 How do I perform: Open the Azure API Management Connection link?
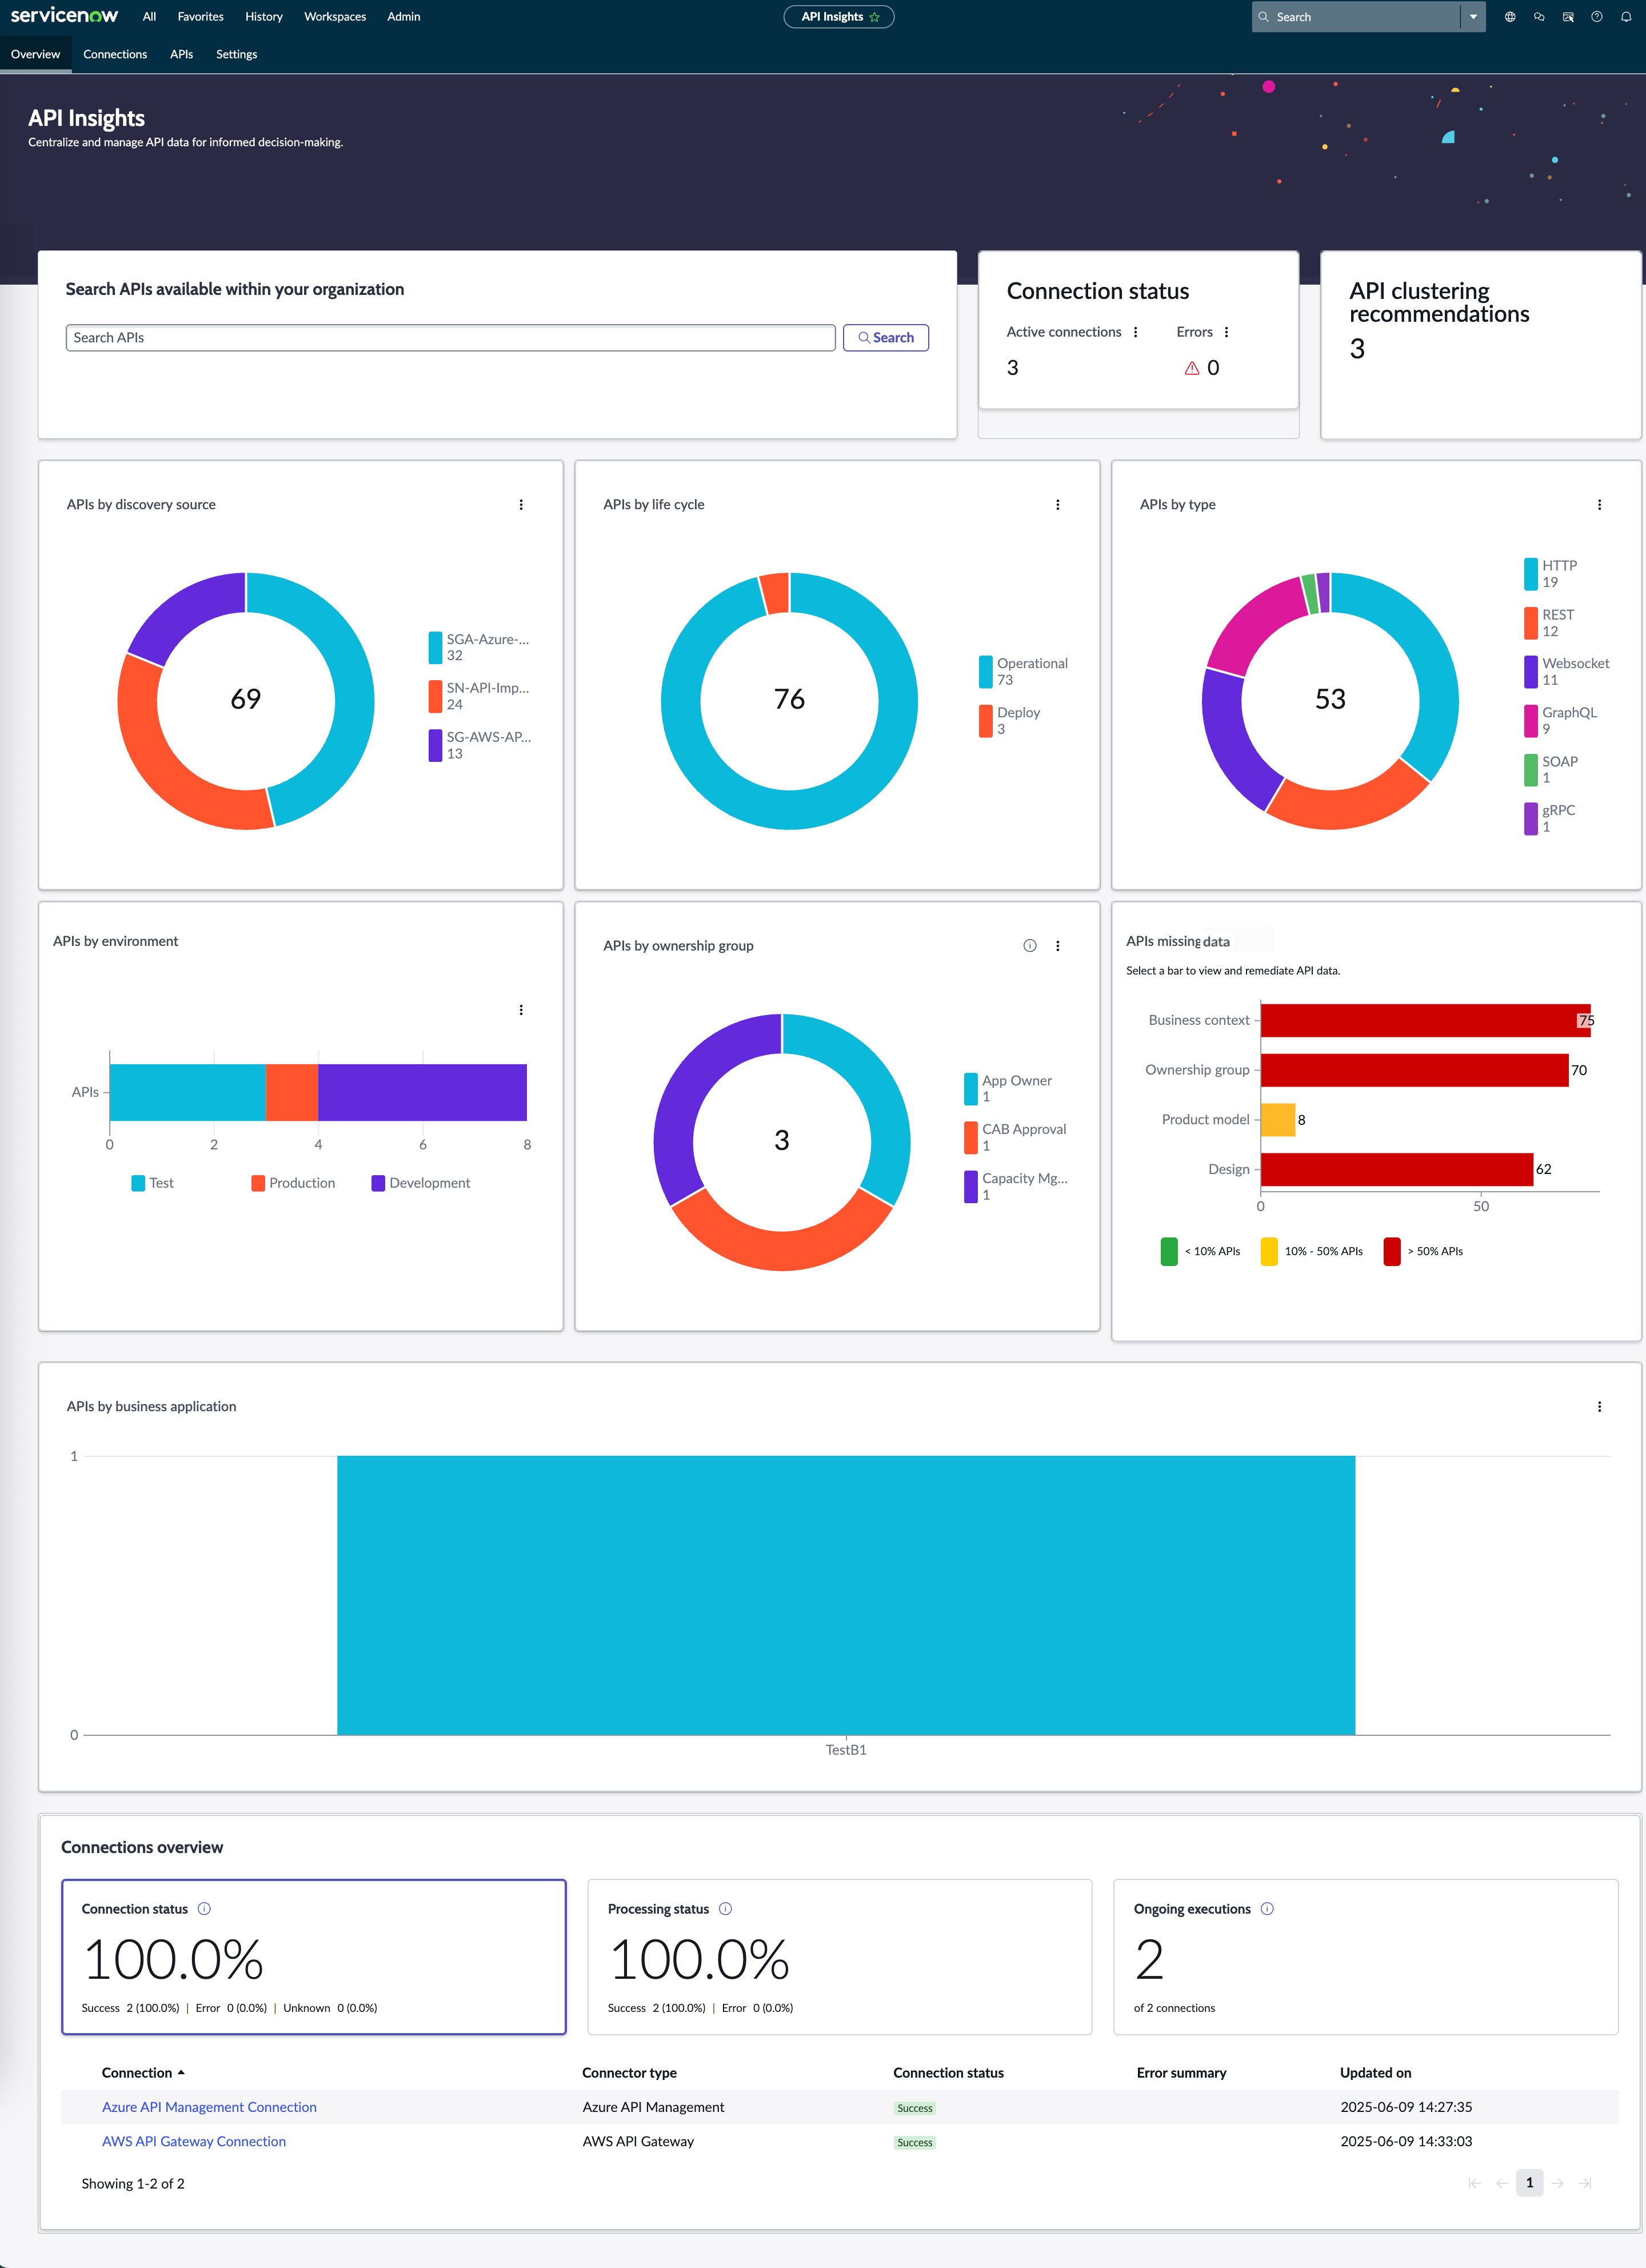click(209, 2106)
